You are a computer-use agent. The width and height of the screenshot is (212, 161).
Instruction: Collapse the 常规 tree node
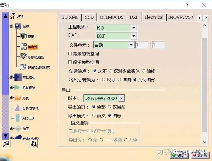[11, 26]
